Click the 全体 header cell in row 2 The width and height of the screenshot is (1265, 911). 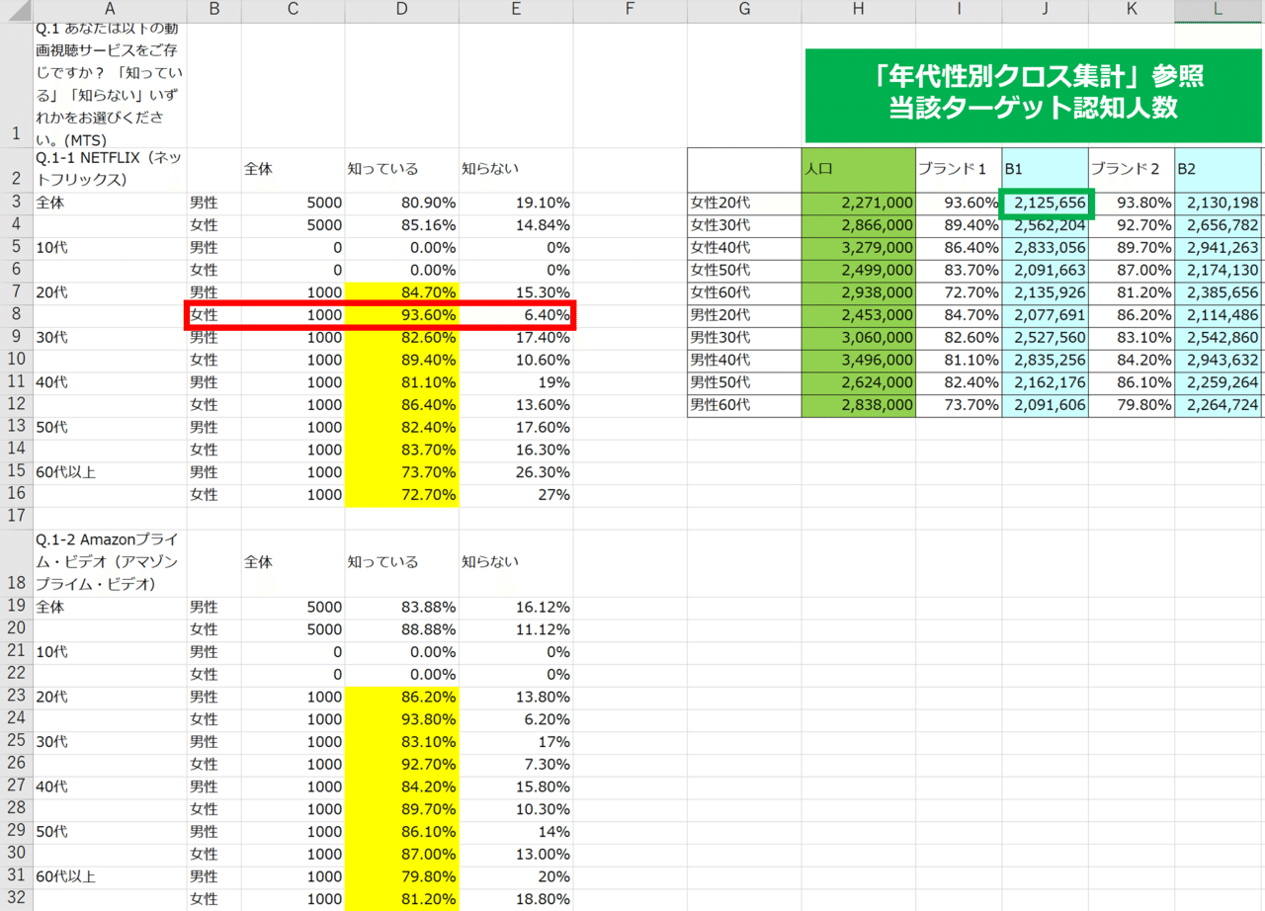[x=293, y=170]
